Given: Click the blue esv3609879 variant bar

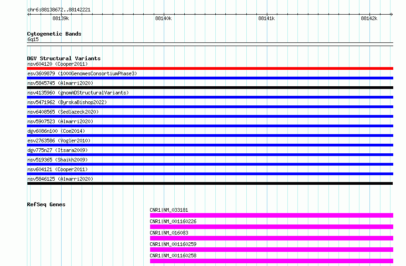Looking at the screenshot, I should [x=210, y=78].
